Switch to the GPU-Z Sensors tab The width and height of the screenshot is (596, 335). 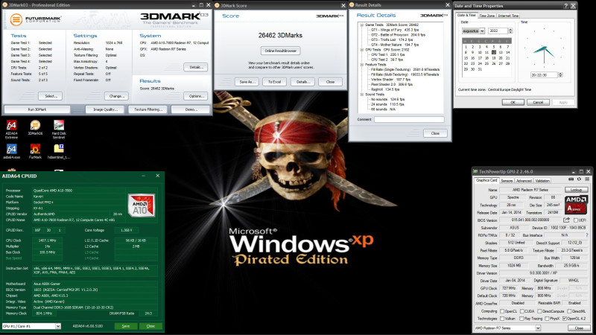pos(507,181)
